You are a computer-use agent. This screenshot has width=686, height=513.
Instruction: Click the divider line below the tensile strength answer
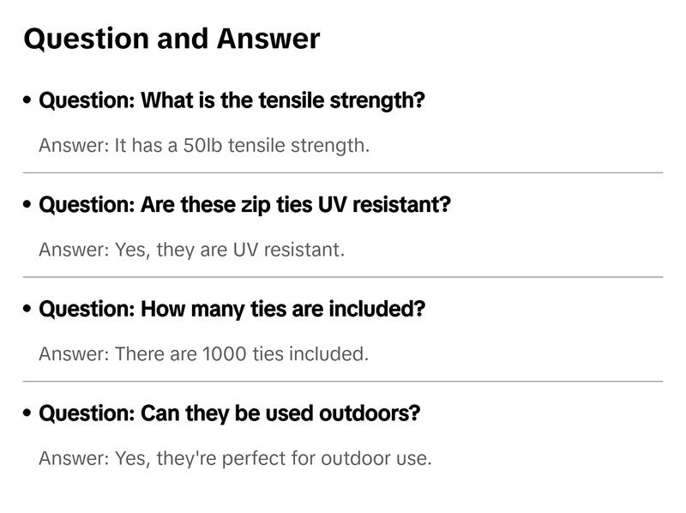(343, 172)
